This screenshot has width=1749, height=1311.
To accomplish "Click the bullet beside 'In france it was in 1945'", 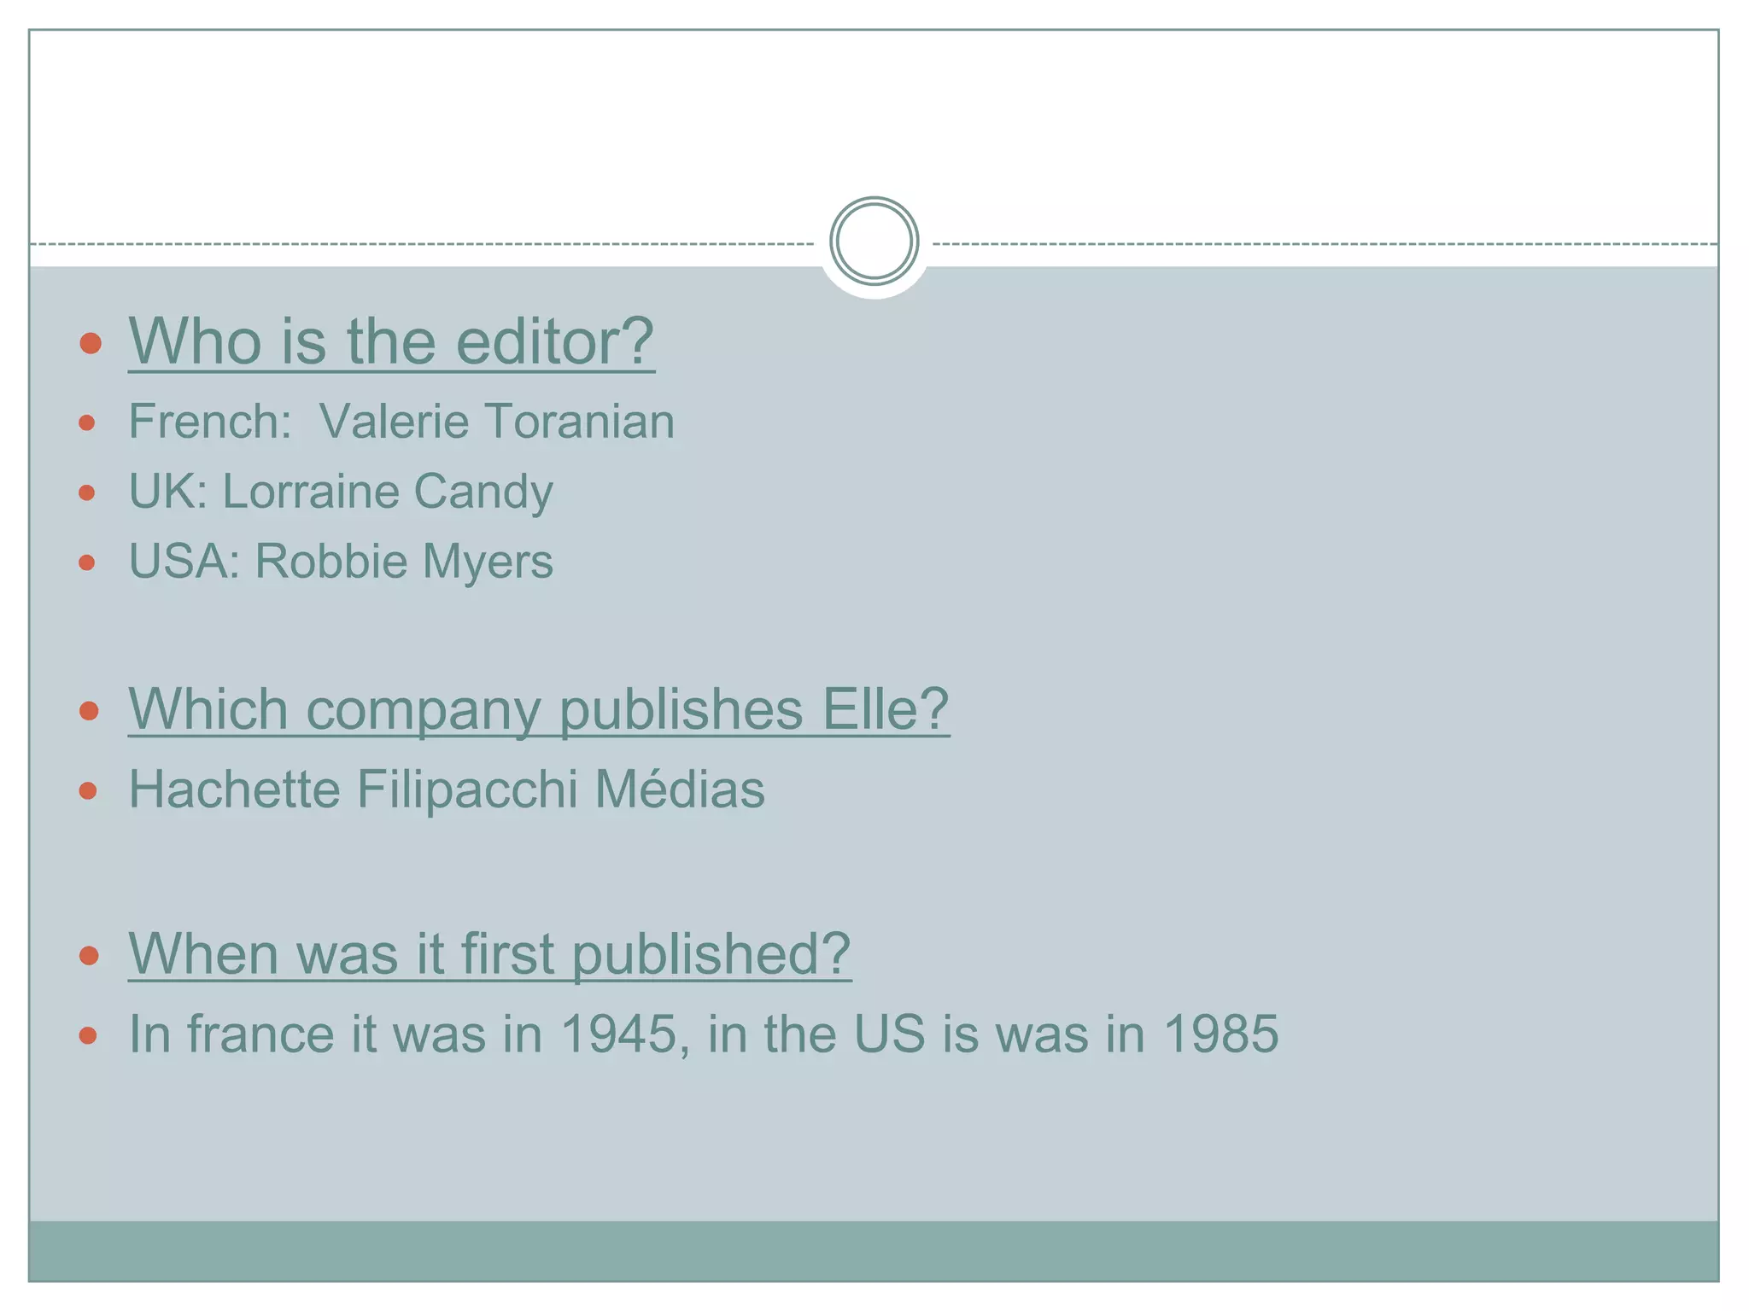I will tap(88, 1036).
